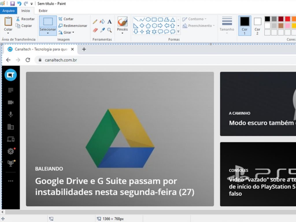Choose the Curve shape
Screen dimensions: 296x222
[142, 19]
